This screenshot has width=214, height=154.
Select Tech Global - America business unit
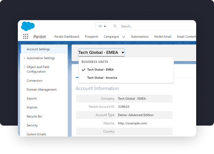click(x=102, y=78)
